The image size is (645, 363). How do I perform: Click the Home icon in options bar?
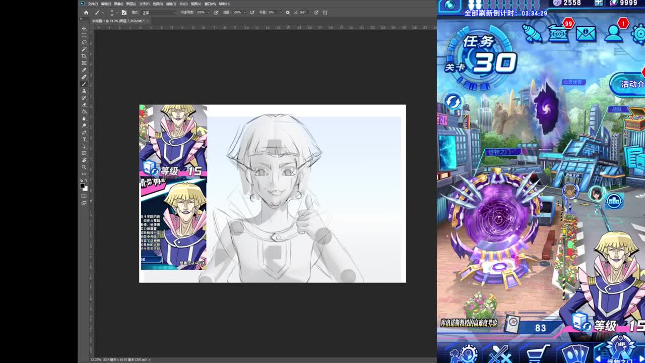coord(86,13)
